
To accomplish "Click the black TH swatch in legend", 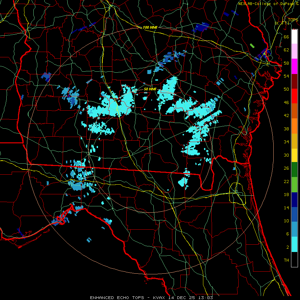I will coord(294,259).
